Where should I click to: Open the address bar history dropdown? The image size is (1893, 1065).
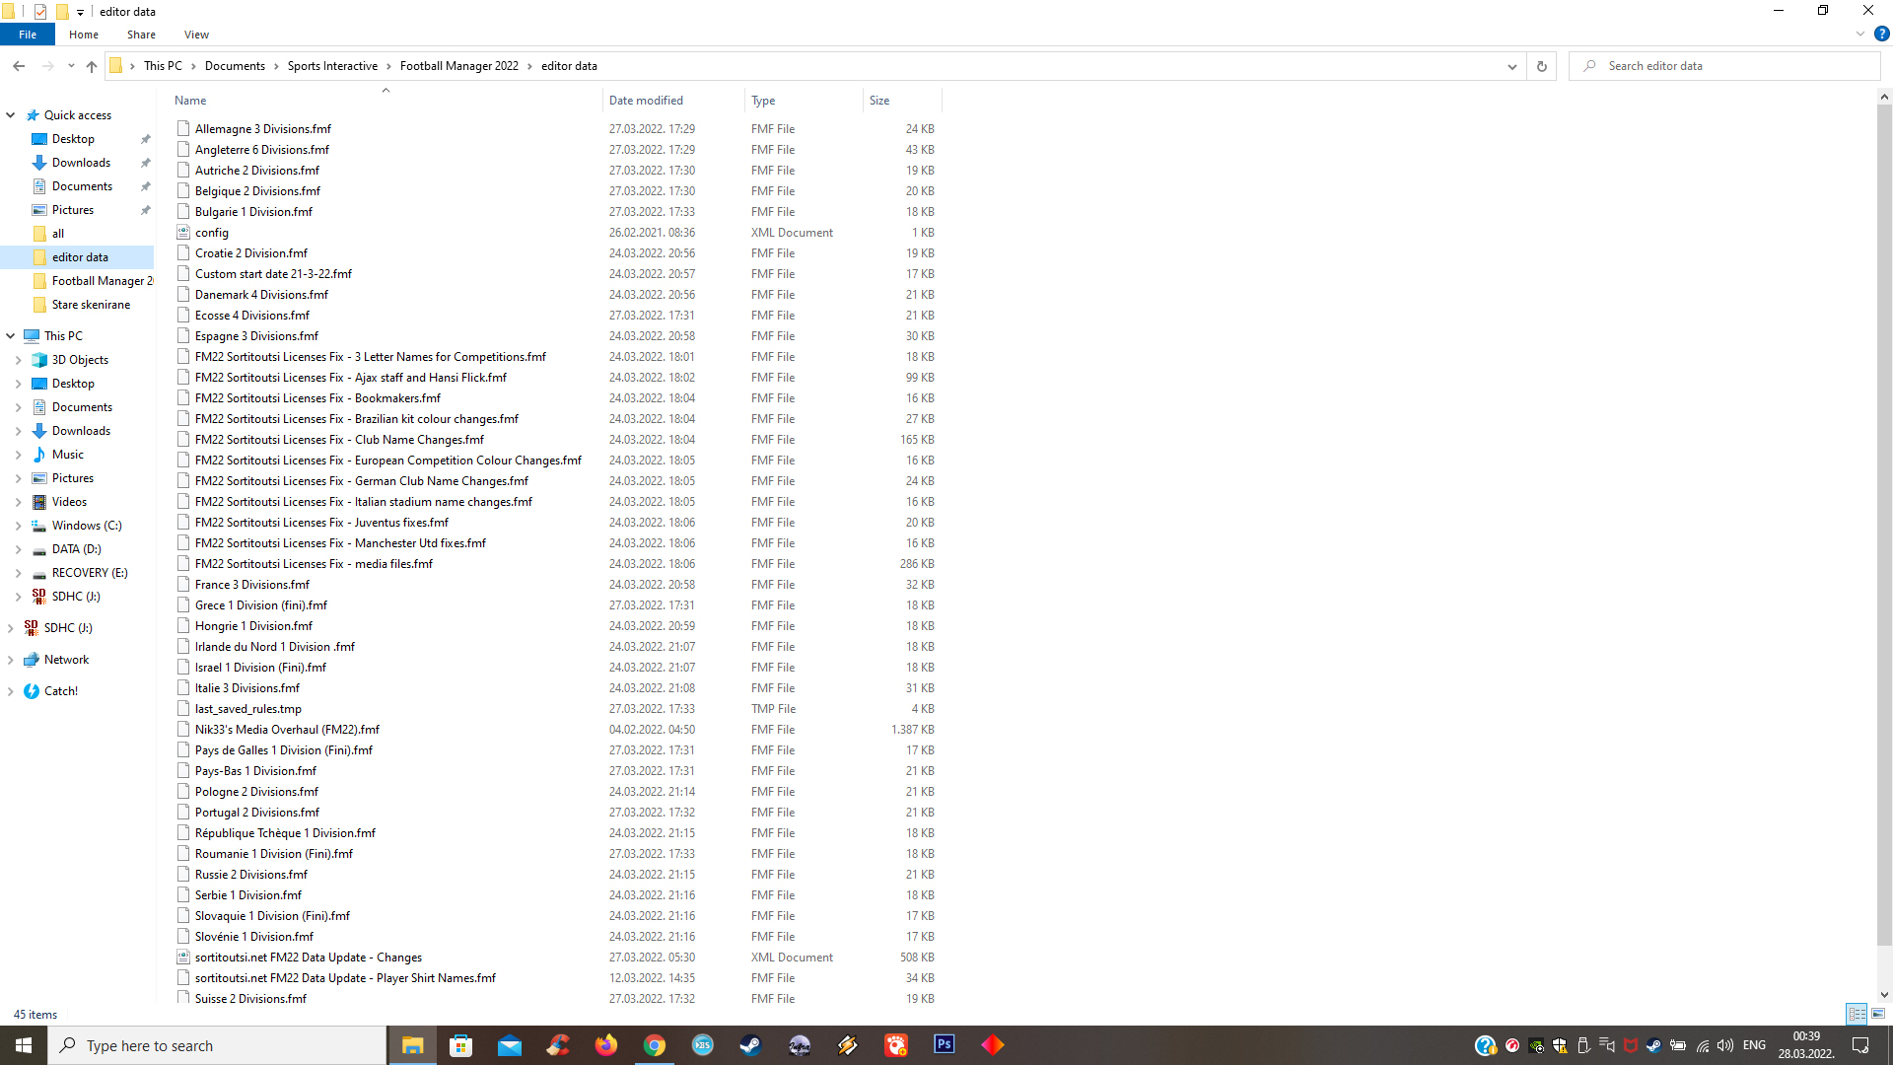click(x=1511, y=66)
